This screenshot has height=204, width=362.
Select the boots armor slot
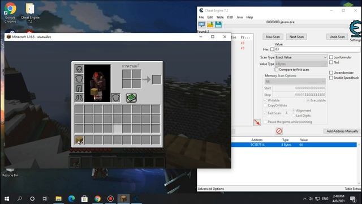pyautogui.click(x=79, y=97)
